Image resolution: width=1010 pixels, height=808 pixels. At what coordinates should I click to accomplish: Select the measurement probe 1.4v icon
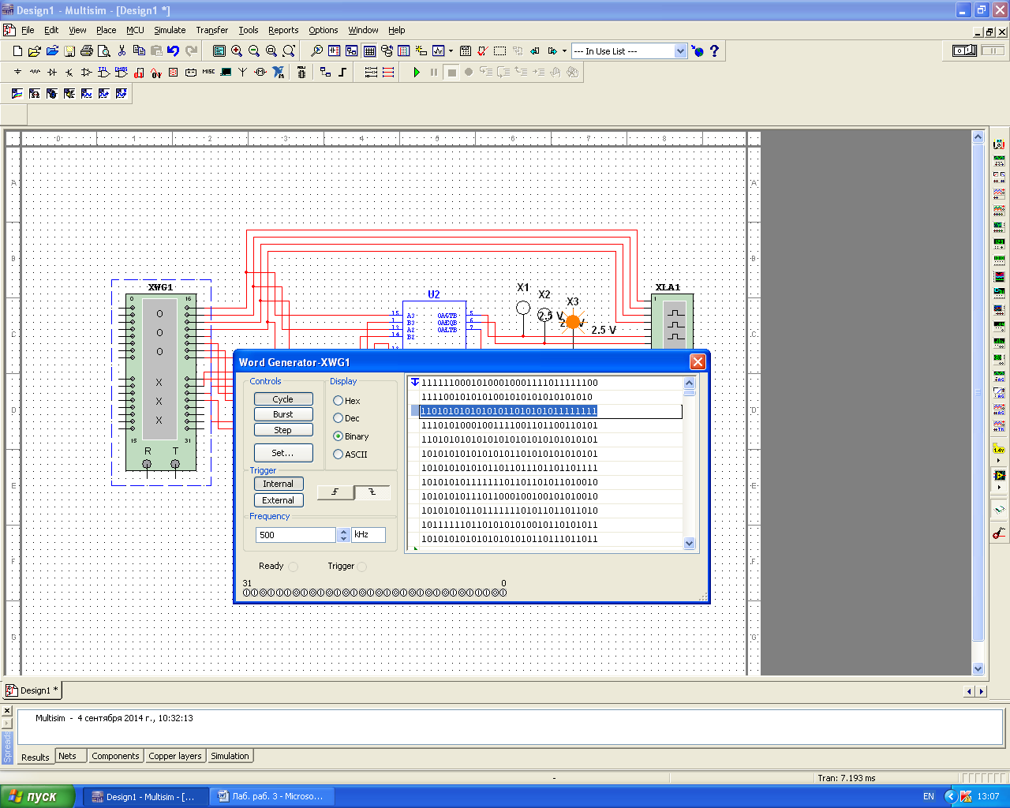click(999, 450)
